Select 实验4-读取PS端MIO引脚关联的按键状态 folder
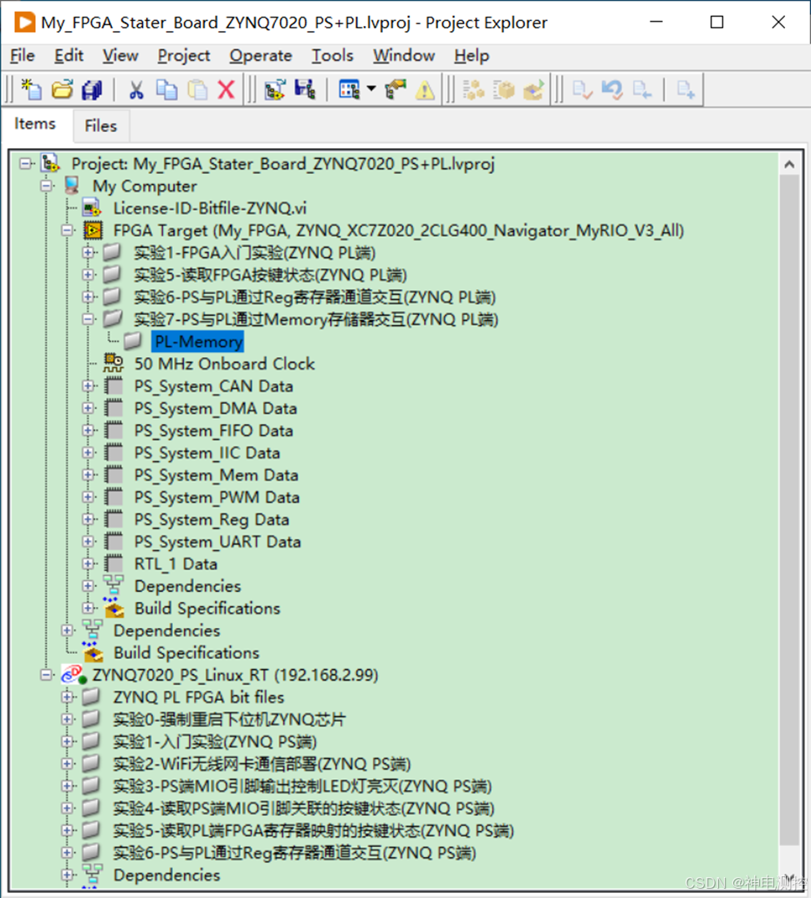Image resolution: width=811 pixels, height=898 pixels. coord(303,809)
